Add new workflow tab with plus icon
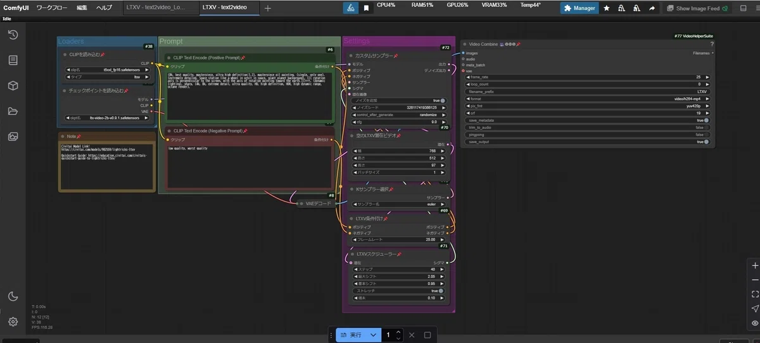 point(267,8)
